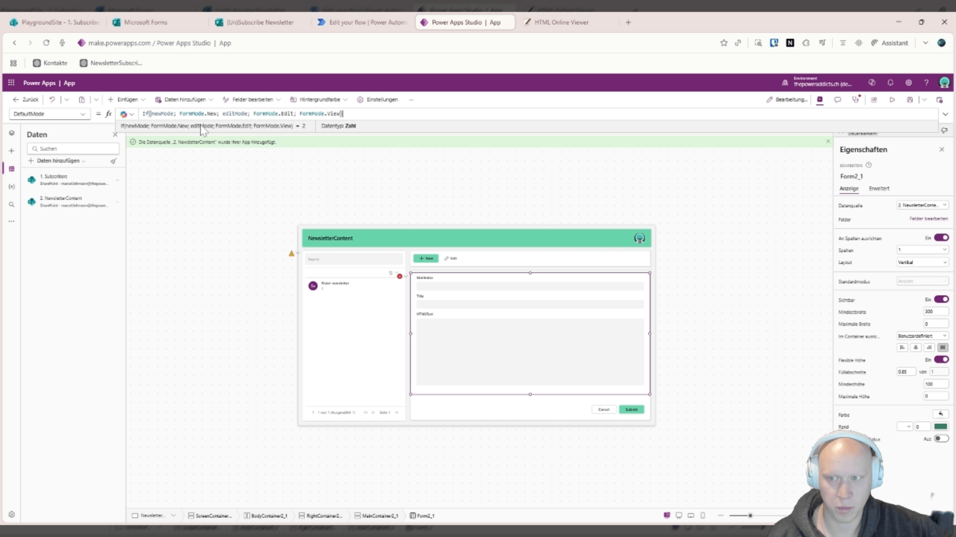Toggle the 'Flexible Höhe' switch
Screen dimensions: 956x537
tap(941, 359)
